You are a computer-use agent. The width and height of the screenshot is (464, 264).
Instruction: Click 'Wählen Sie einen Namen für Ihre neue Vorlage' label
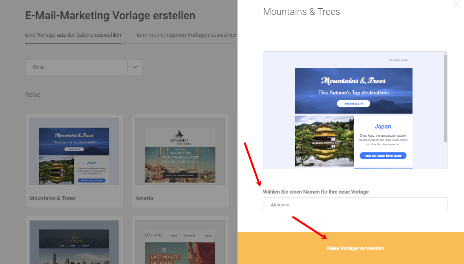pyautogui.click(x=316, y=192)
